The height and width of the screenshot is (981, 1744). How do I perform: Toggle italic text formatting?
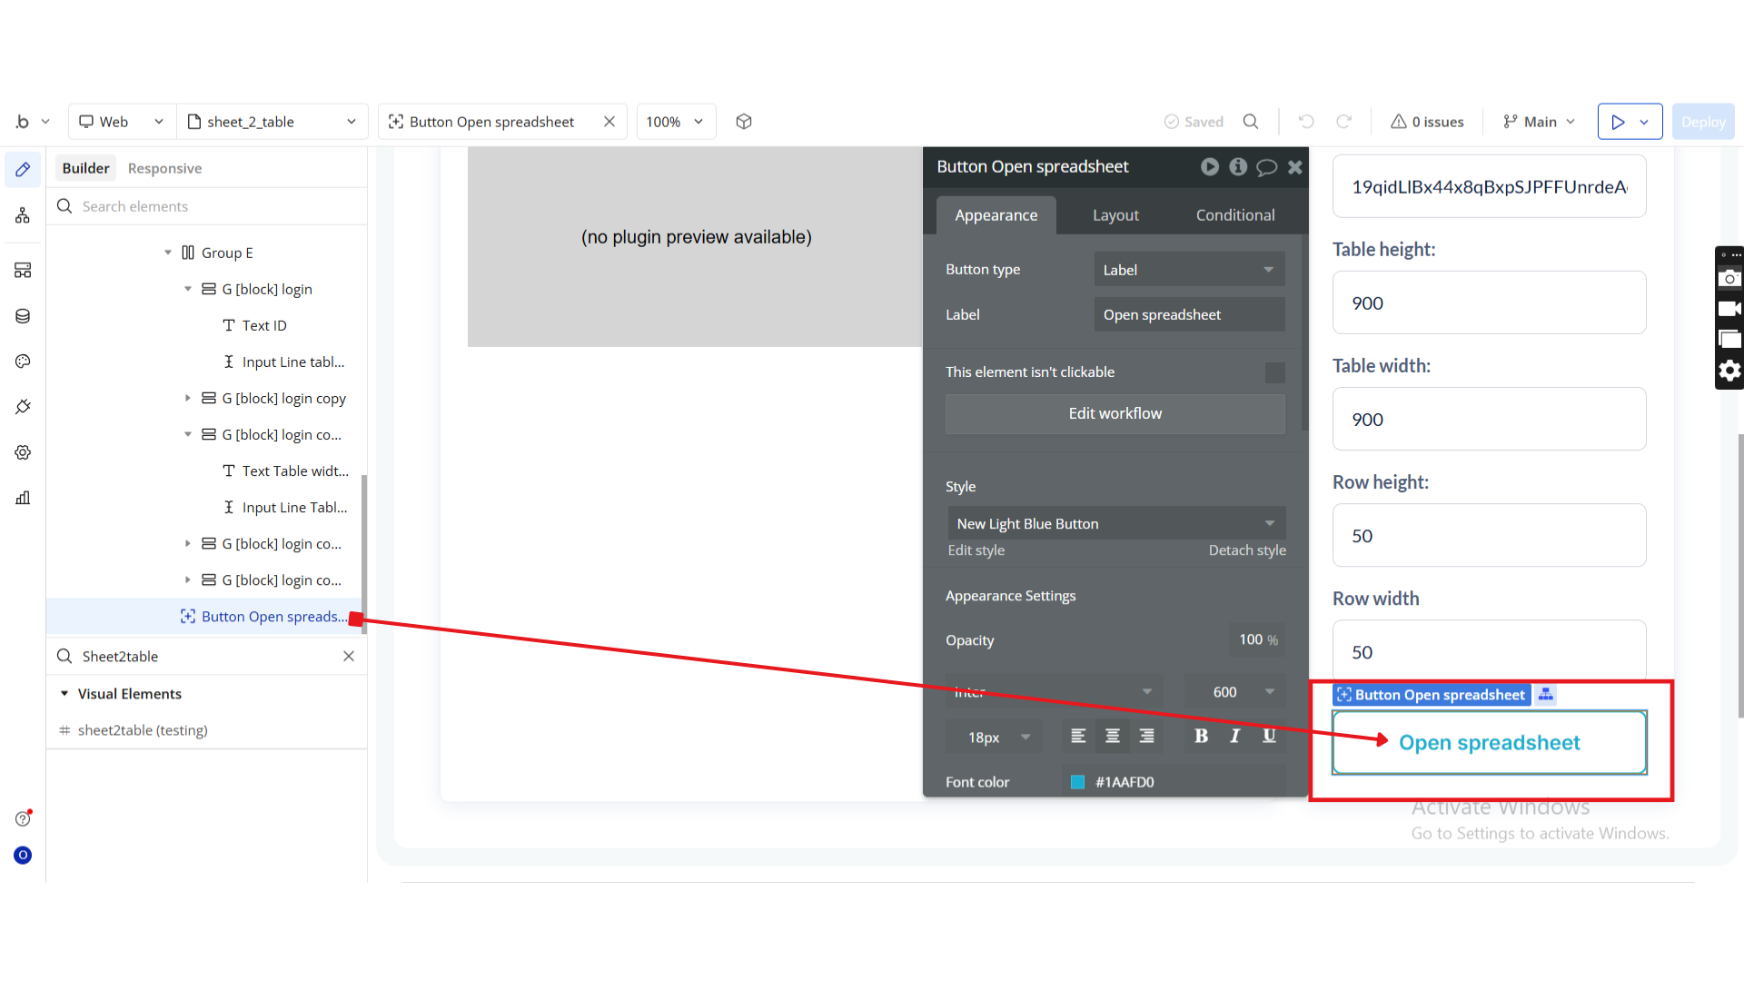1234,737
